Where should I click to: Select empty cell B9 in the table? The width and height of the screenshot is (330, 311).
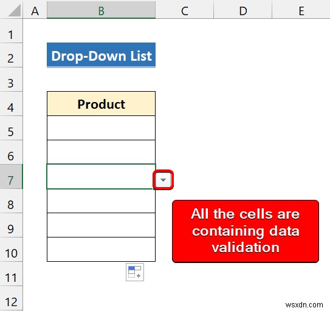101,225
